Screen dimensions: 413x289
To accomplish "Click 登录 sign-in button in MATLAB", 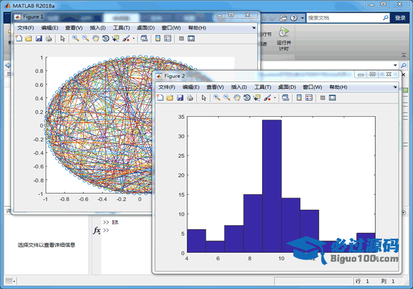I will 400,18.
